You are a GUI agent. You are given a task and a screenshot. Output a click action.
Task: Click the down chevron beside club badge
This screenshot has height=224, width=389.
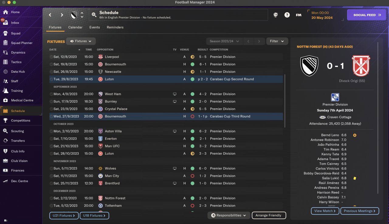[x=82, y=17]
